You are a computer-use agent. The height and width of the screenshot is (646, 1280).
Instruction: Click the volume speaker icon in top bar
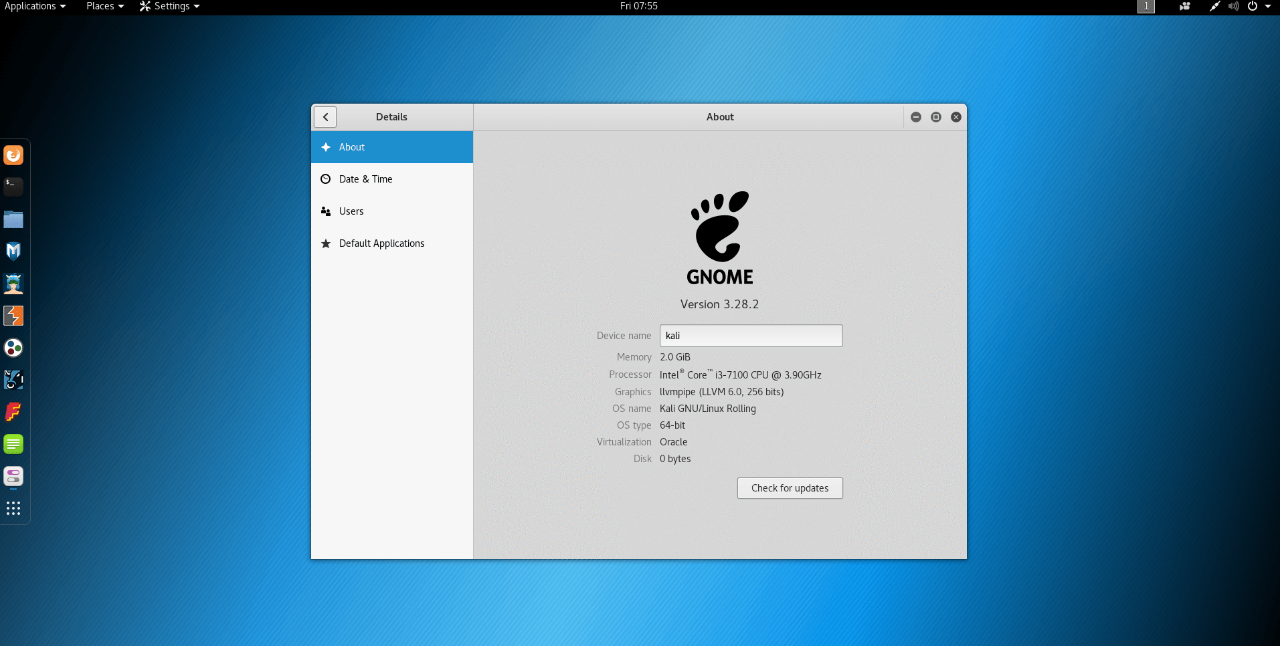point(1233,6)
